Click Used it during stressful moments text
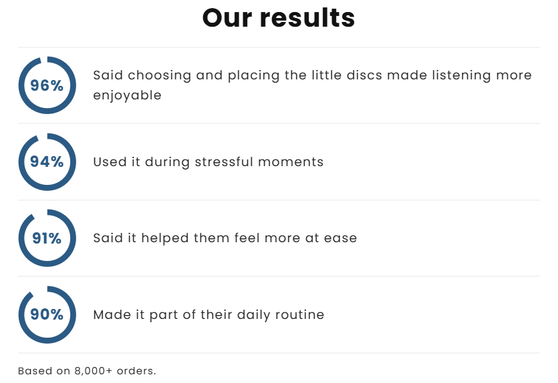This screenshot has width=558, height=383. coord(208,162)
